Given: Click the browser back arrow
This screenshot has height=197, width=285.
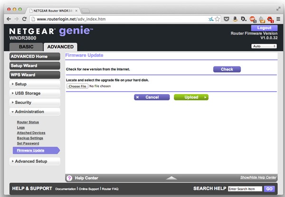Looking at the screenshot, I should coord(9,19).
